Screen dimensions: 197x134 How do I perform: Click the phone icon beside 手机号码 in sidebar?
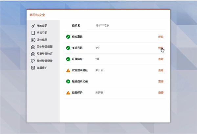click(x=33, y=33)
